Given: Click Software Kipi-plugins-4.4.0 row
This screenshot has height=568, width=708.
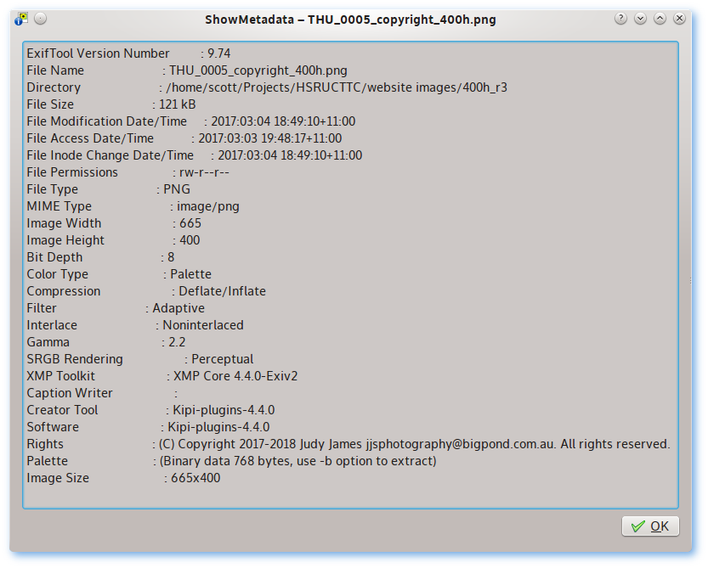Looking at the screenshot, I should [x=148, y=427].
